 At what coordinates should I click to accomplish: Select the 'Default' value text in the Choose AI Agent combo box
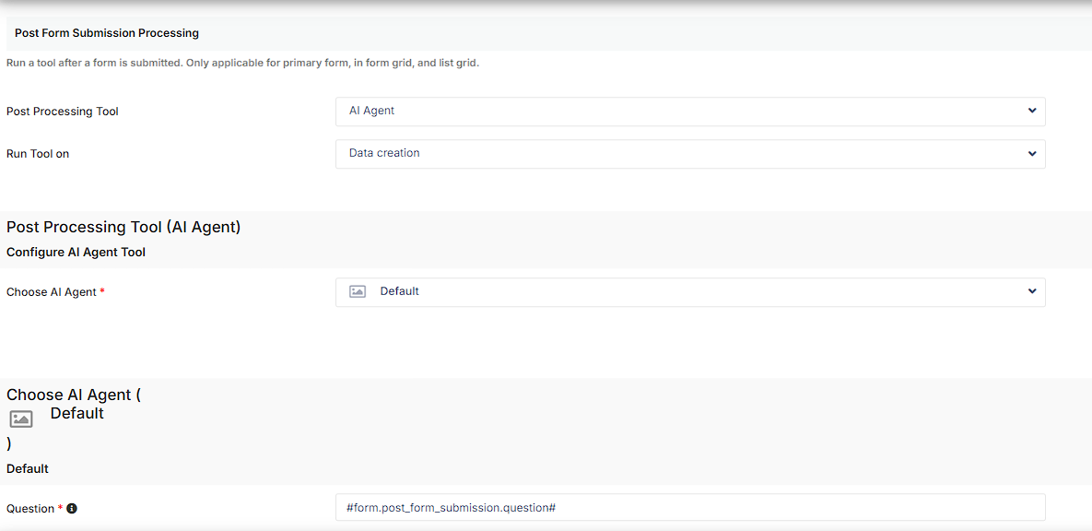click(x=400, y=291)
